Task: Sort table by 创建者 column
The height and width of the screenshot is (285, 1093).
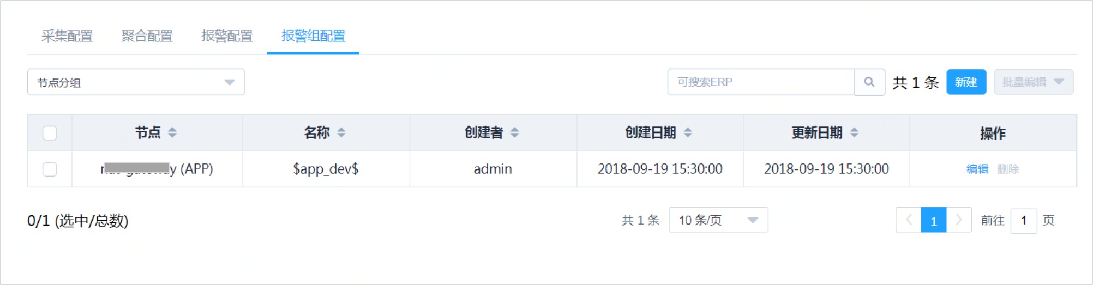Action: 514,132
